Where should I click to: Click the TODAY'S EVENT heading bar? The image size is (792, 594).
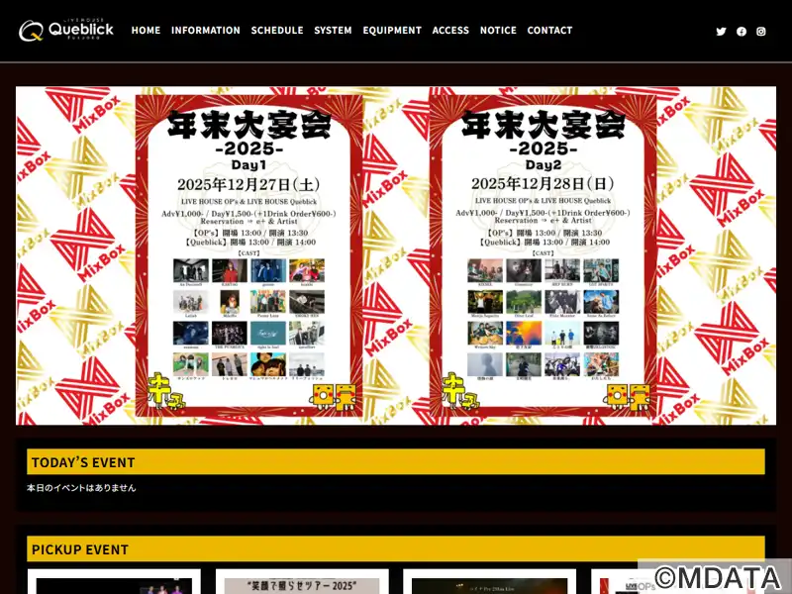pos(396,462)
